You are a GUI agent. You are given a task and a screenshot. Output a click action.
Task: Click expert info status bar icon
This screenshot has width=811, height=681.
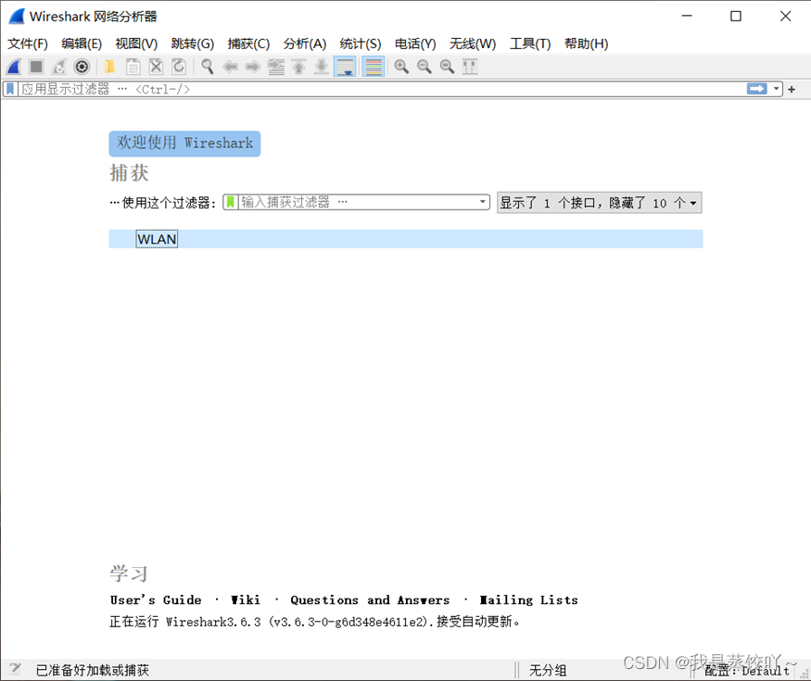[15, 670]
